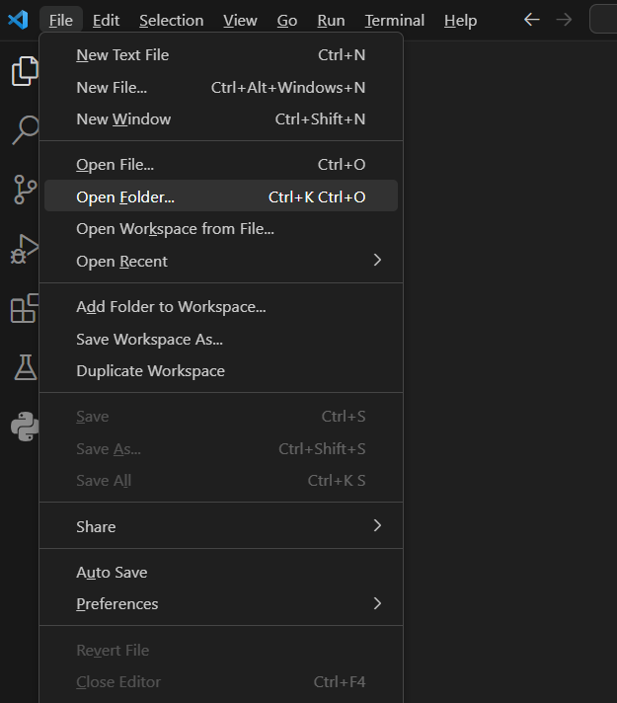Viewport: 617px width, 703px height.
Task: Open the Help menu
Action: (460, 20)
